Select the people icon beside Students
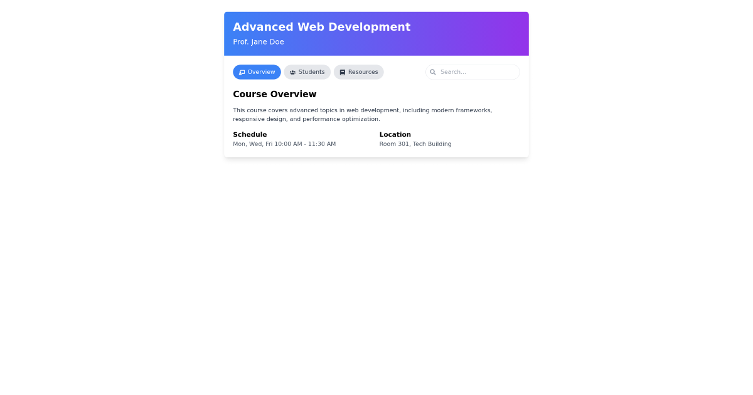753x395 pixels. pyautogui.click(x=292, y=72)
